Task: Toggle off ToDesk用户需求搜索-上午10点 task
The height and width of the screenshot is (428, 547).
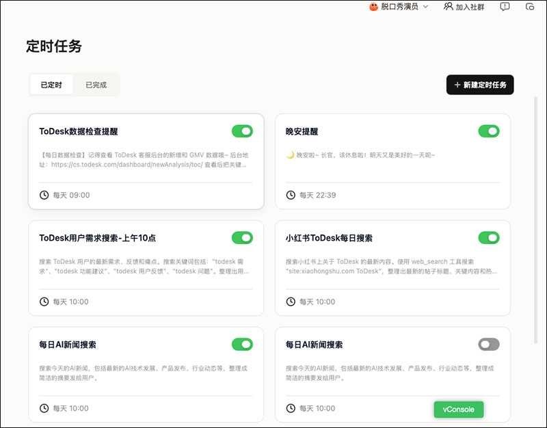Action: point(242,238)
